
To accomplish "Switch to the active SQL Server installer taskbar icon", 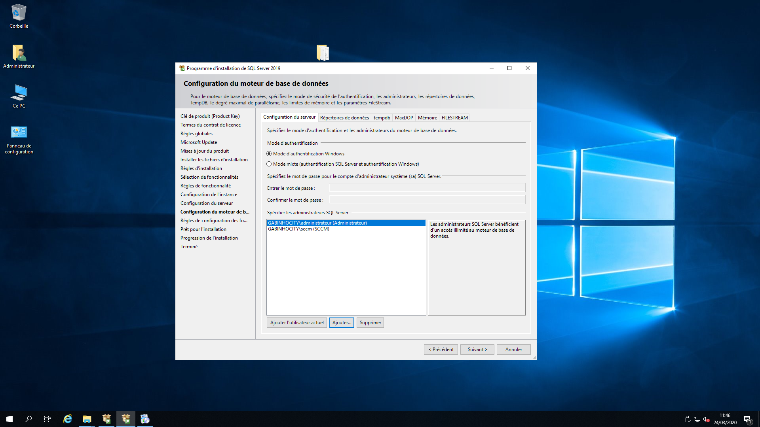I will coord(126,419).
